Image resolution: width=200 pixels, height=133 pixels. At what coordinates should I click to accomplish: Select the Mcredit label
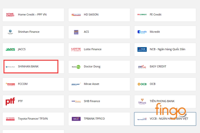pos(155,32)
